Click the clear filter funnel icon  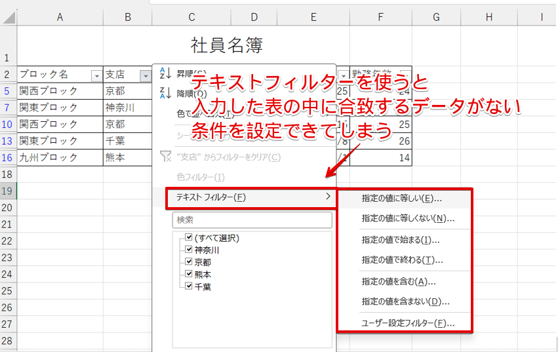pyautogui.click(x=165, y=157)
